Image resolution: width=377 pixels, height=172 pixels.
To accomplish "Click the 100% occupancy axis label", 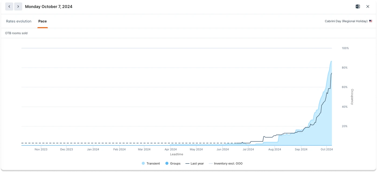I will click(345, 48).
